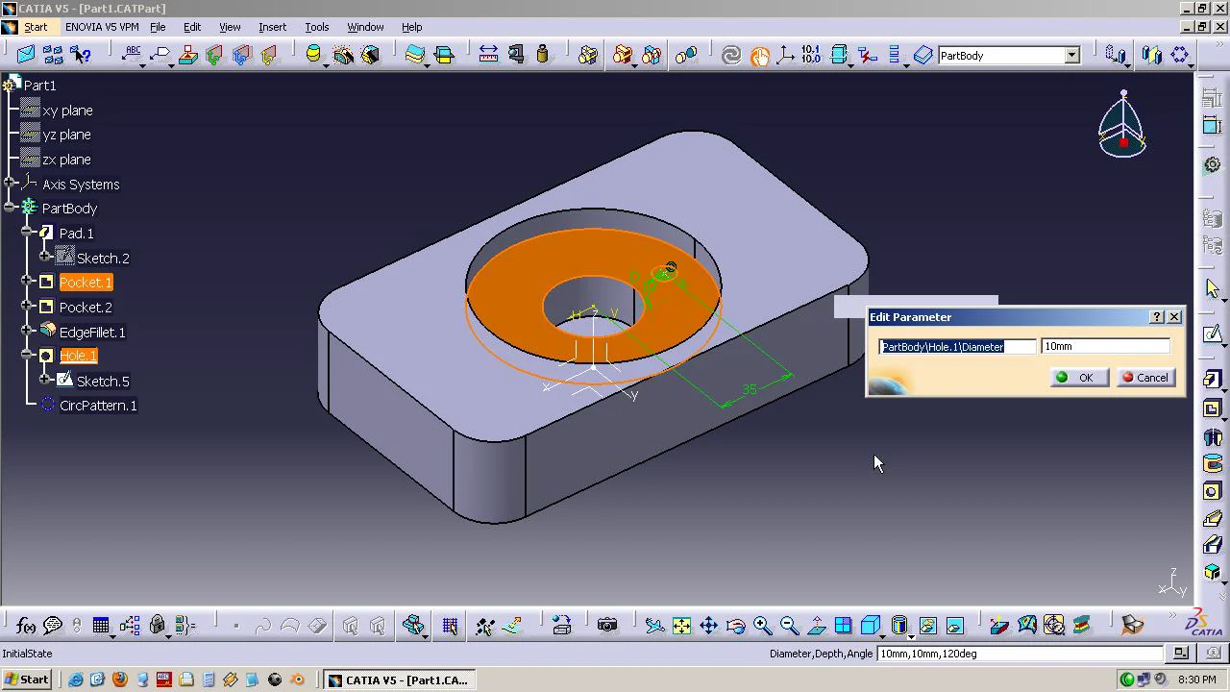Open the Tools menu
This screenshot has height=692, width=1230.
(x=316, y=27)
